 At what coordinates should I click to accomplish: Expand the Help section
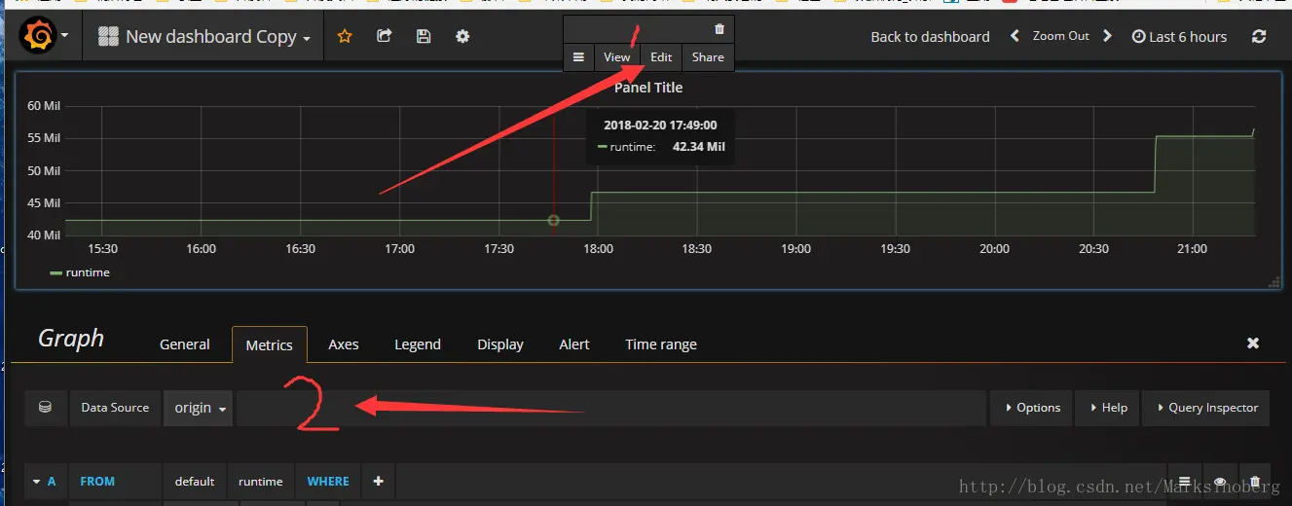coord(1108,408)
